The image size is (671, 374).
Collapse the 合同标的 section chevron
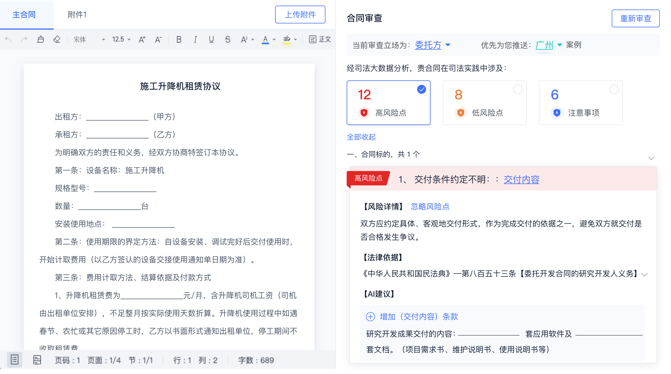(x=651, y=158)
